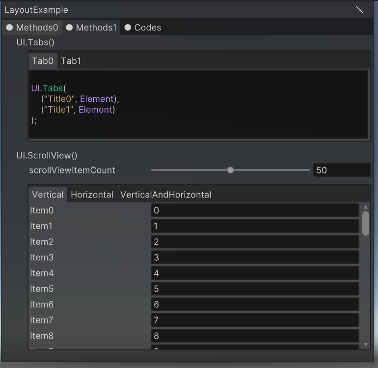
Task: Click the vertical scrollbar thumb
Action: coord(365,223)
